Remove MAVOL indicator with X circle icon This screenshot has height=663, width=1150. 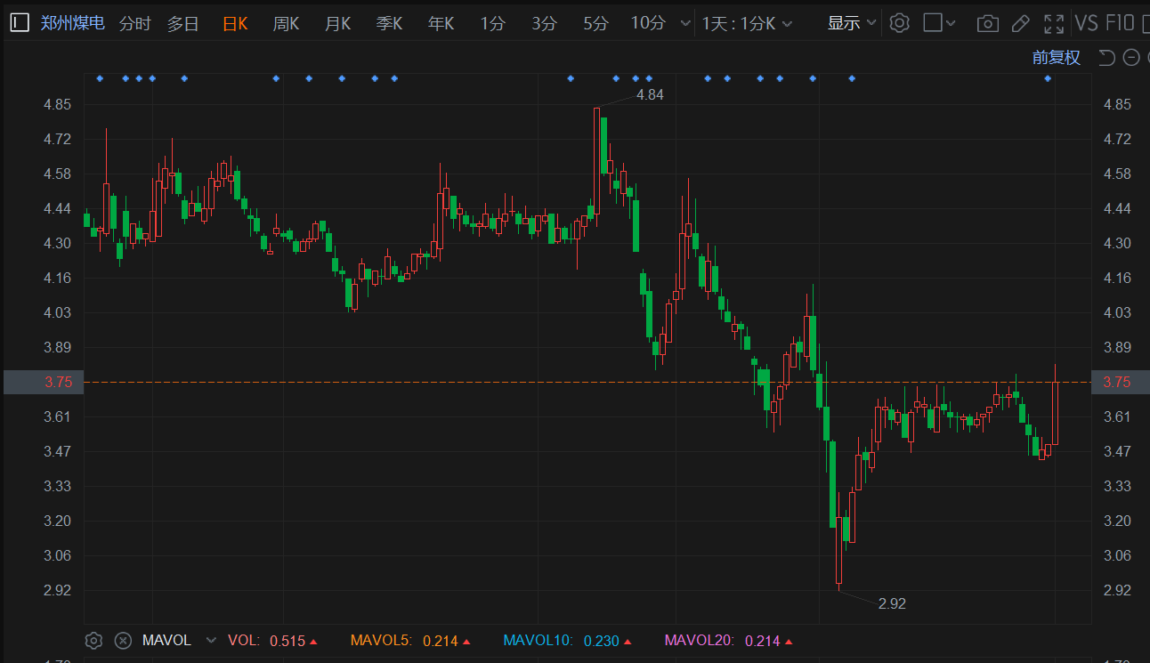tap(124, 640)
